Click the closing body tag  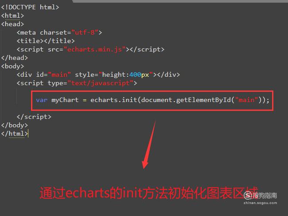pyautogui.click(x=14, y=125)
